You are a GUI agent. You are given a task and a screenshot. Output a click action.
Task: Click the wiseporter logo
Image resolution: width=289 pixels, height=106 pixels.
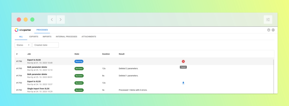coord(23,30)
